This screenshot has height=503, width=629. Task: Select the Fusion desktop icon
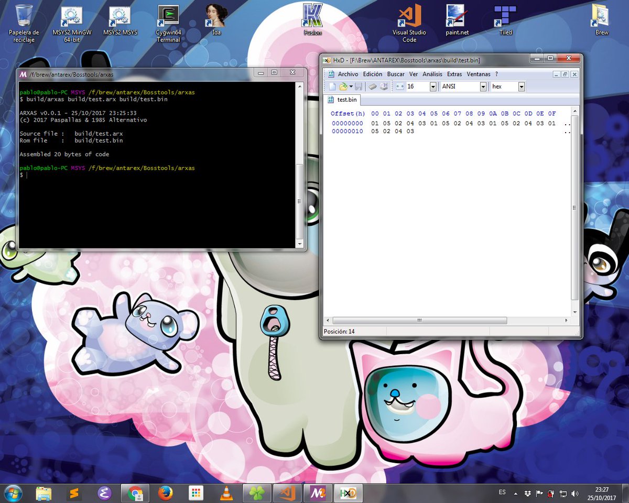click(x=312, y=20)
